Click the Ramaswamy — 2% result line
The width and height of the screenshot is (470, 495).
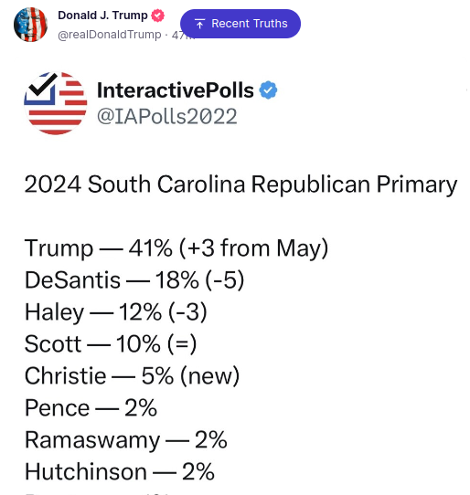tap(126, 440)
